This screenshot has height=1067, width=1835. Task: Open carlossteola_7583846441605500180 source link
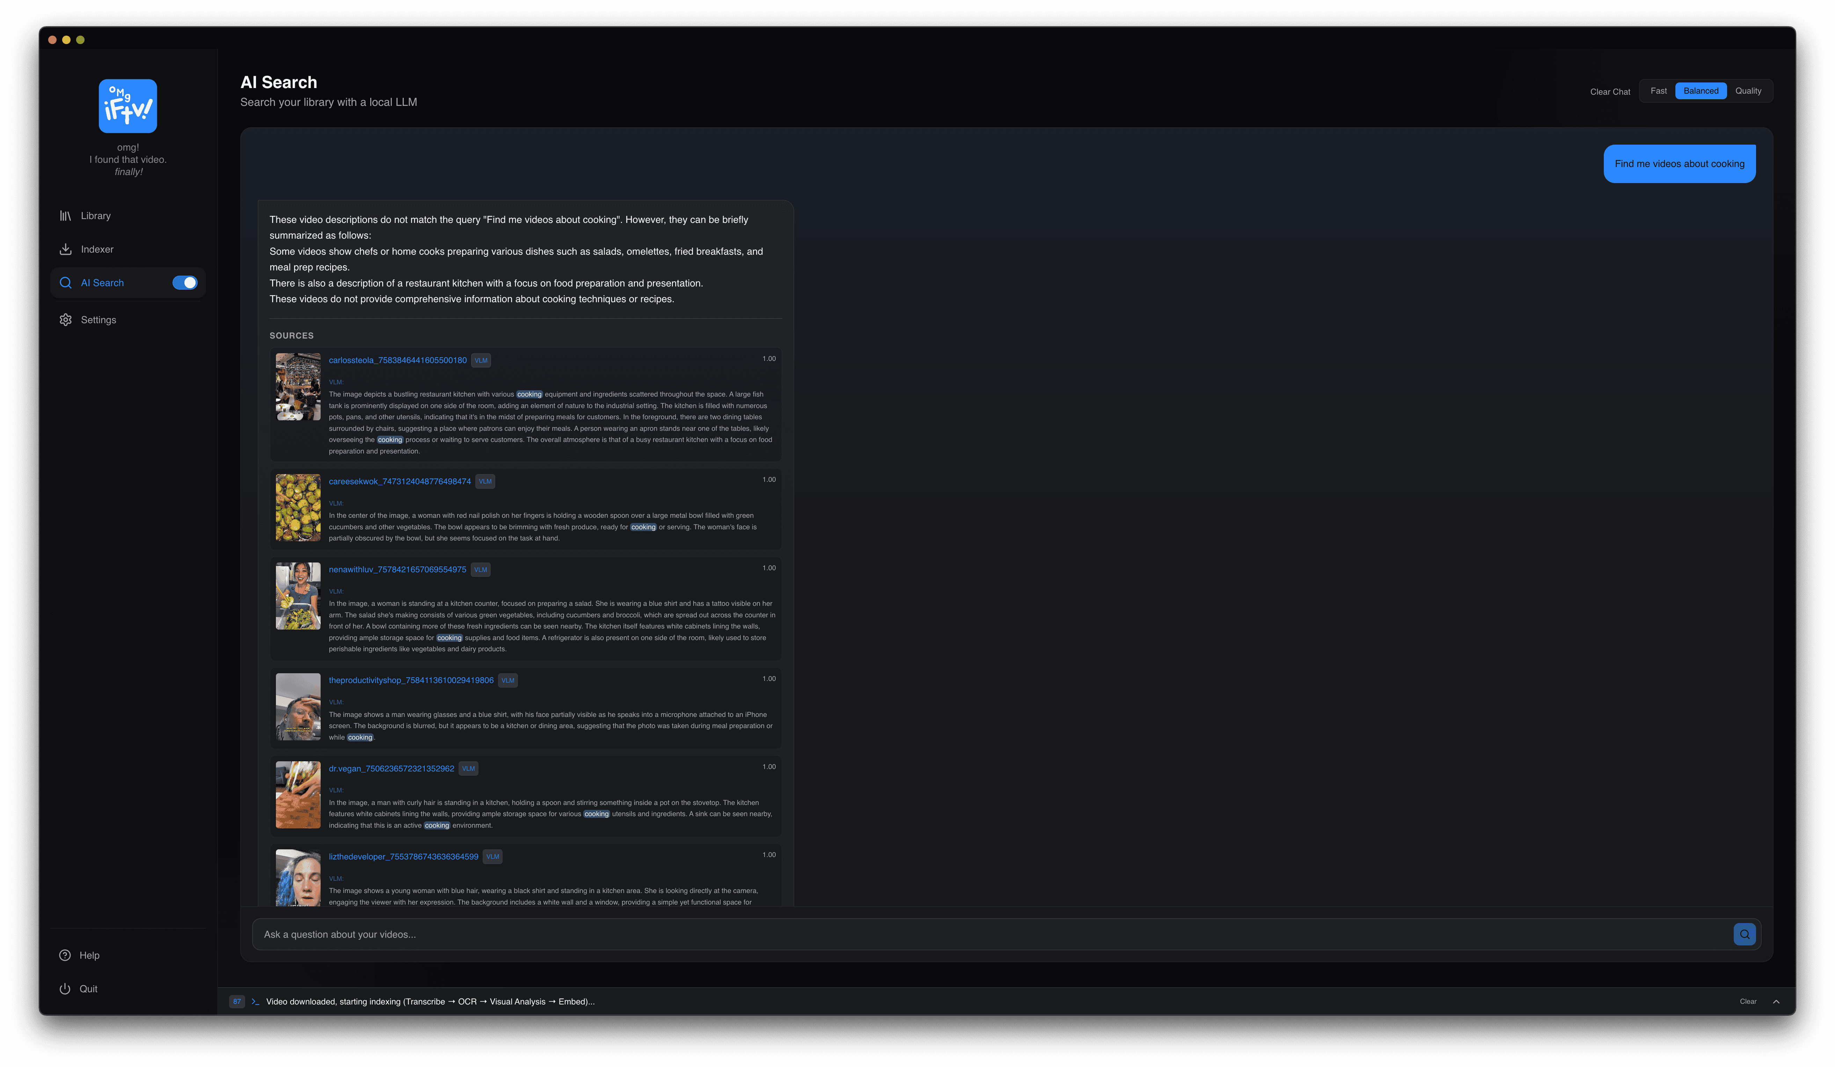coord(397,361)
